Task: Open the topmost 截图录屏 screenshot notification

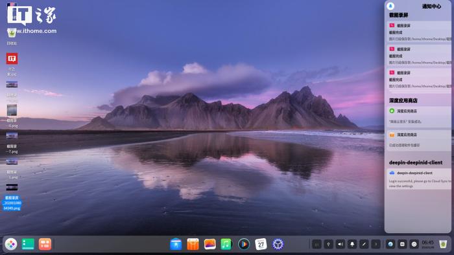Action: click(x=418, y=32)
